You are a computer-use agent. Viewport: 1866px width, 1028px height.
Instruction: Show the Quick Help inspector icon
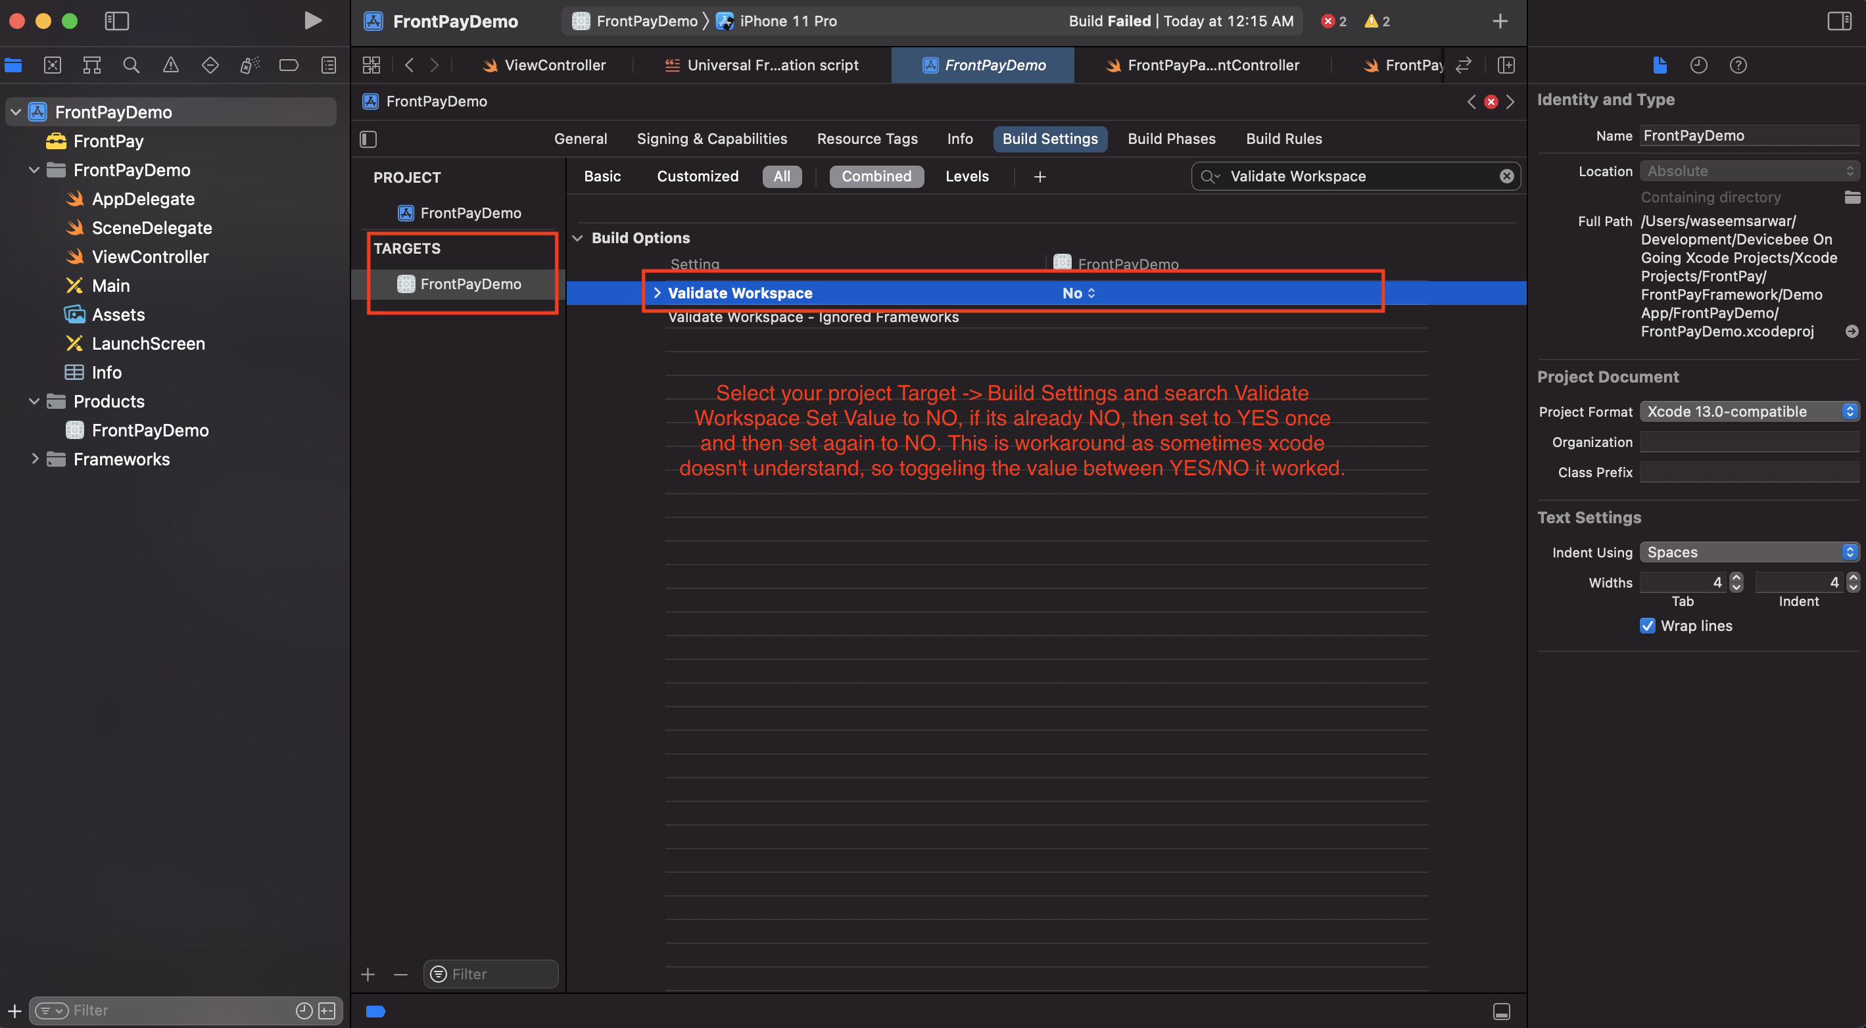click(x=1738, y=65)
